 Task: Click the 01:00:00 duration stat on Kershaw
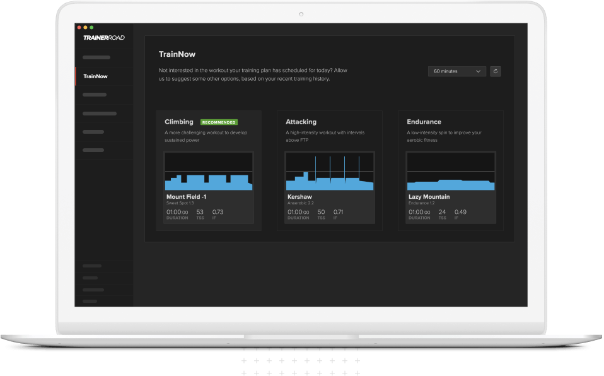pos(298,213)
